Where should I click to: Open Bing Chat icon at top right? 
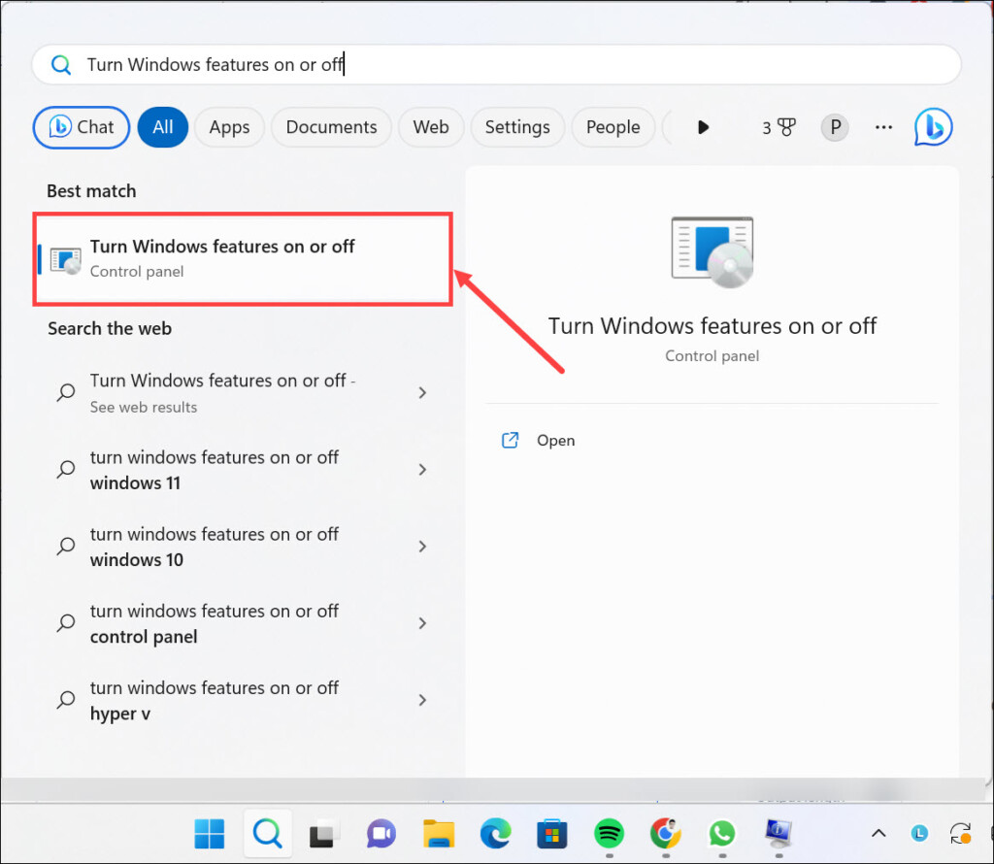pos(933,127)
